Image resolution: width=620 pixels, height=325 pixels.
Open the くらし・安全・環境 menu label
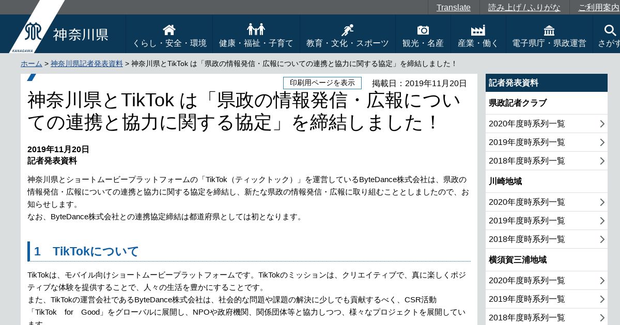(169, 43)
